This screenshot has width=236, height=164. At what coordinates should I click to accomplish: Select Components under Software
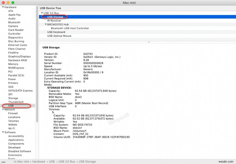coord(16,144)
